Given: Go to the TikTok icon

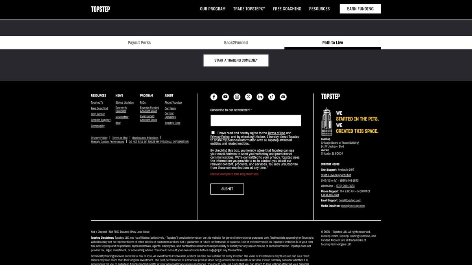Looking at the screenshot, I should click(271, 97).
